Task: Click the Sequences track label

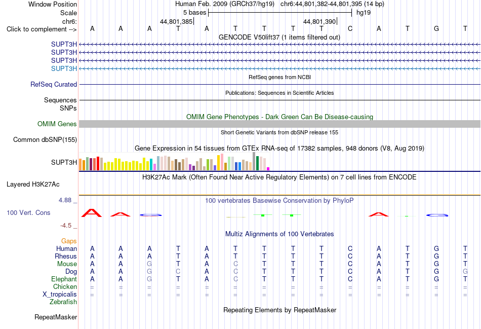Action: point(60,100)
